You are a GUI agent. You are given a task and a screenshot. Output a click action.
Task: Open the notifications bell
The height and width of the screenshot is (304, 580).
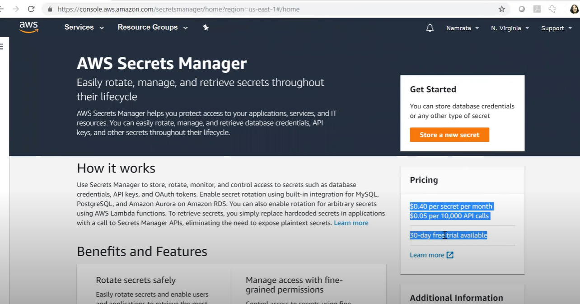(x=430, y=28)
